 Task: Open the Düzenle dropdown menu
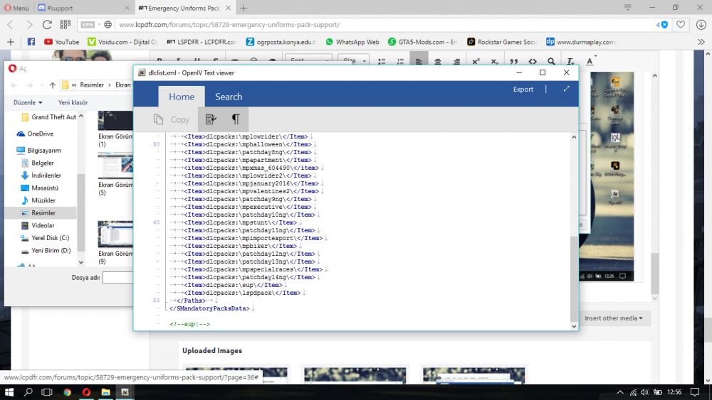coord(28,102)
